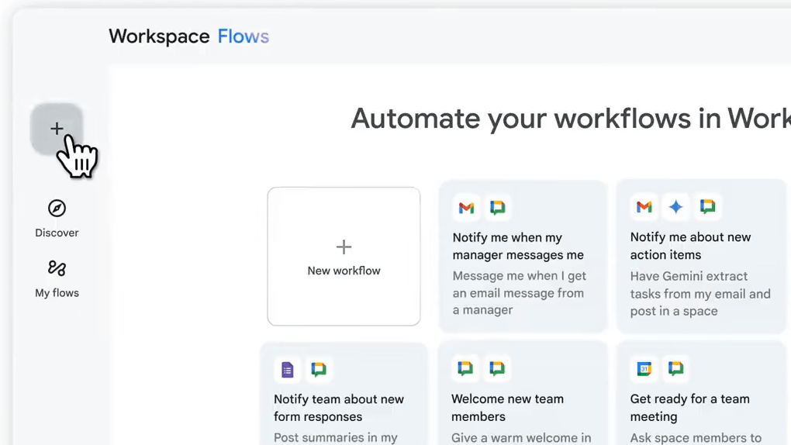Click Chat icon in form responses card
The image size is (791, 445).
319,370
